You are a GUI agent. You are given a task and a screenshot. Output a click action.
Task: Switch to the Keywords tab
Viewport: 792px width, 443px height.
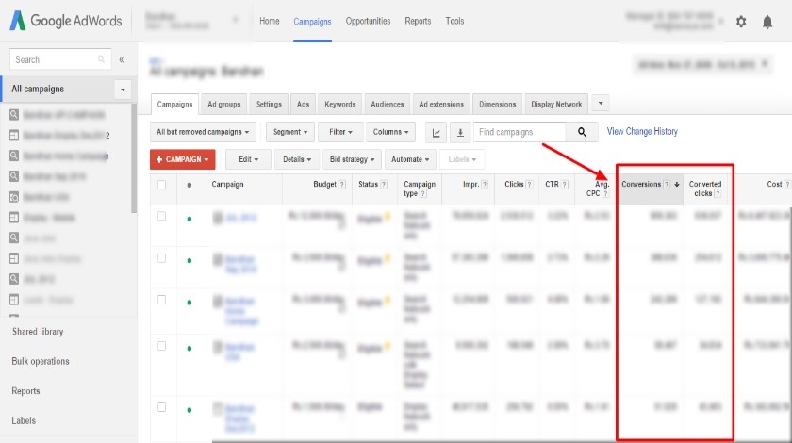pos(339,105)
